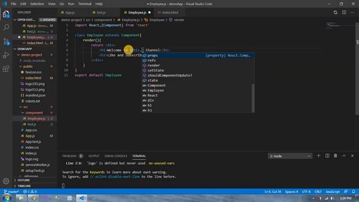This screenshot has height=202, width=359.
Task: Collapse the src folder
Action: tap(25, 107)
